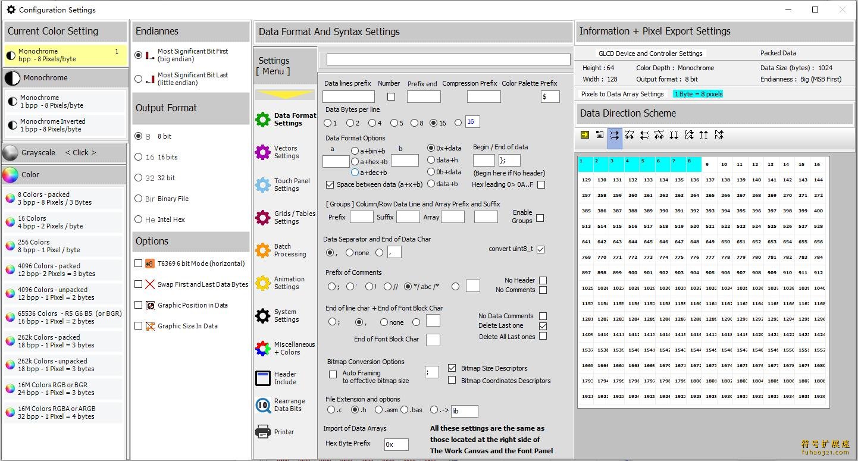Open Rearrange Data Bits icon

pos(262,405)
